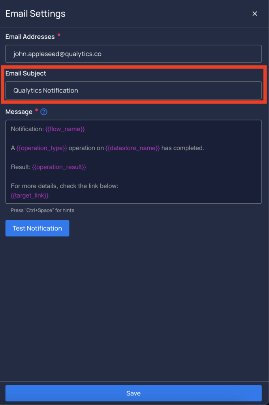Click the Email Addresses label

pos(30,37)
